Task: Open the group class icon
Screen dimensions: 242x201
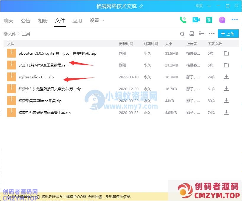Action: click(209, 20)
